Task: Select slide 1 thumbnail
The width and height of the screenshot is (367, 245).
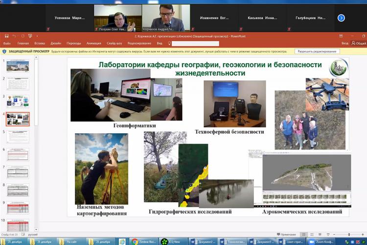Action: pos(18,65)
